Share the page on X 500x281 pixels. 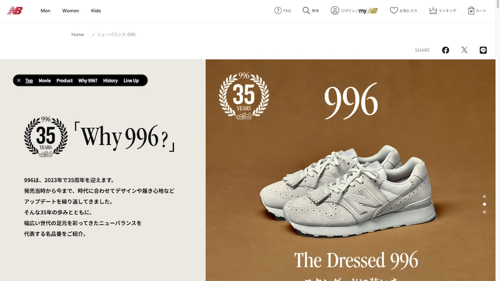point(464,50)
